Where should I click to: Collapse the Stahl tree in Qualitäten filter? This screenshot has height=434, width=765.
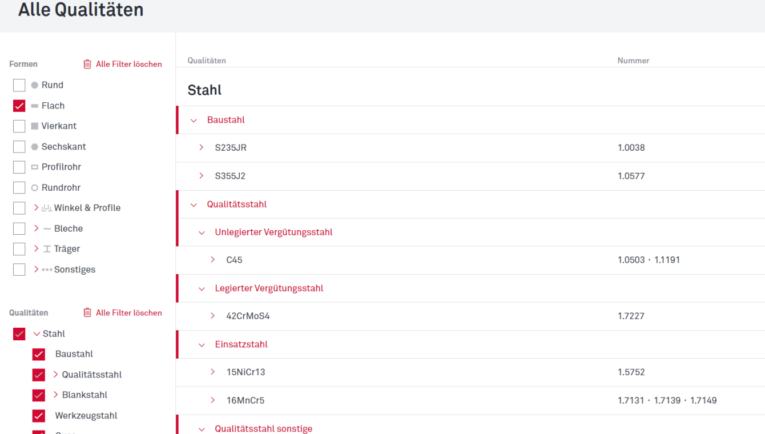coord(37,333)
